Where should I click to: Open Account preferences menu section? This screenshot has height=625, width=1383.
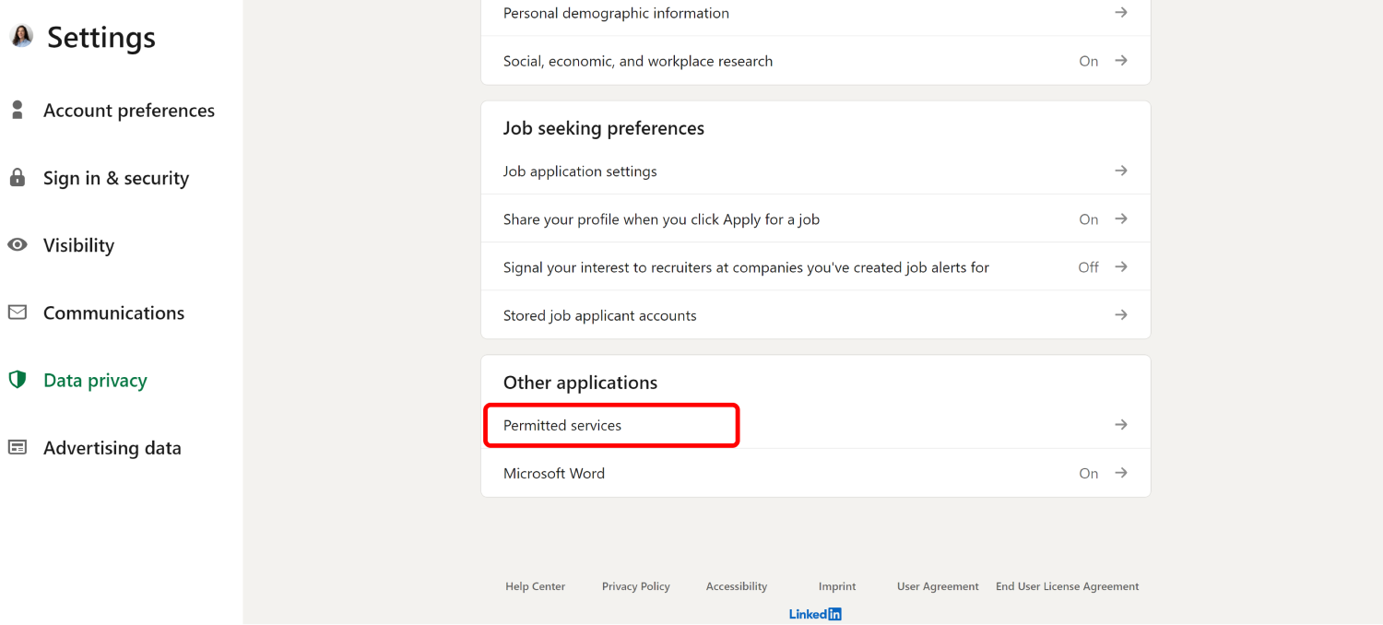pos(128,111)
